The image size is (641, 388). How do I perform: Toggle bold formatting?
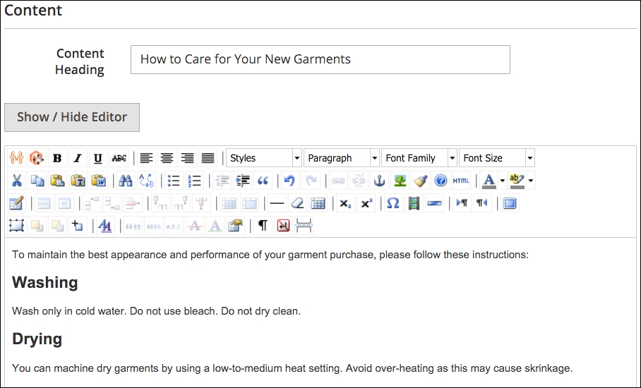[x=57, y=158]
